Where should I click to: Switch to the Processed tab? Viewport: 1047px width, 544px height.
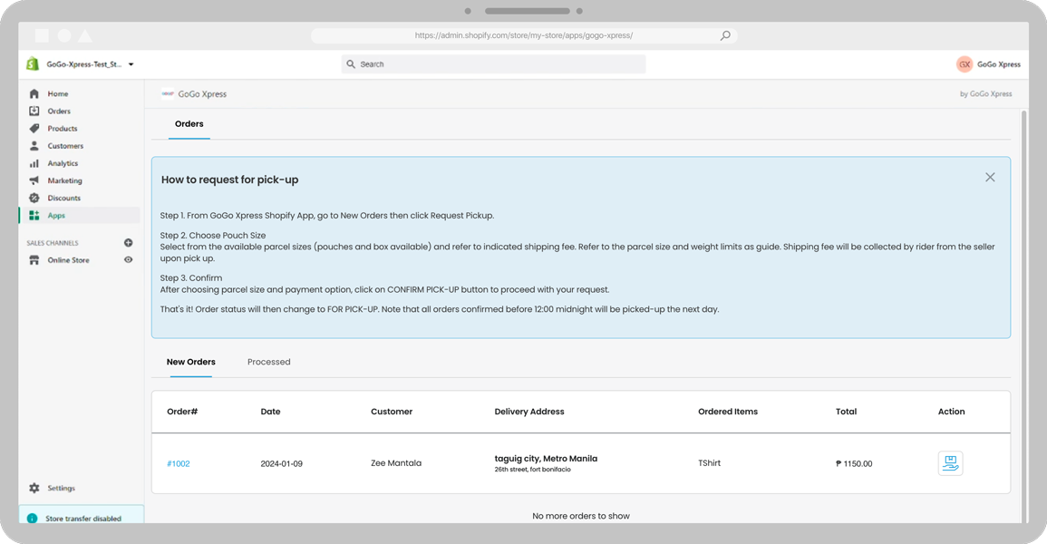pos(269,362)
